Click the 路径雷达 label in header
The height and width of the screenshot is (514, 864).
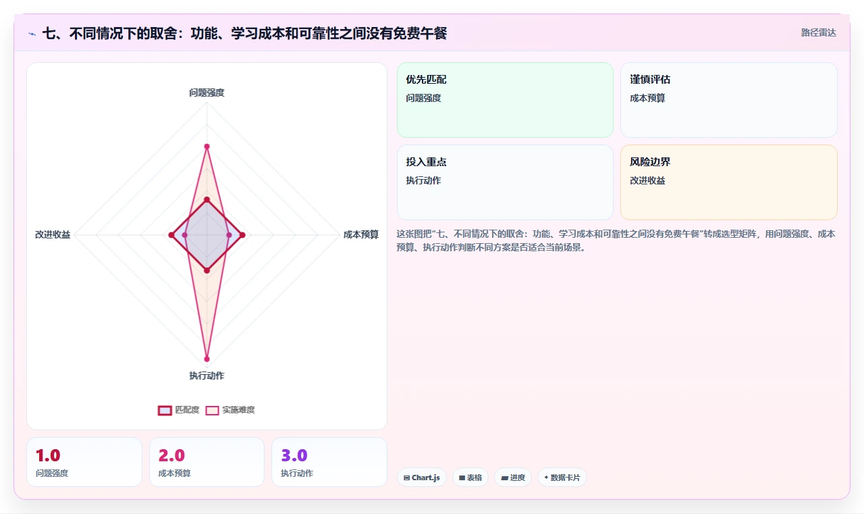coord(819,32)
